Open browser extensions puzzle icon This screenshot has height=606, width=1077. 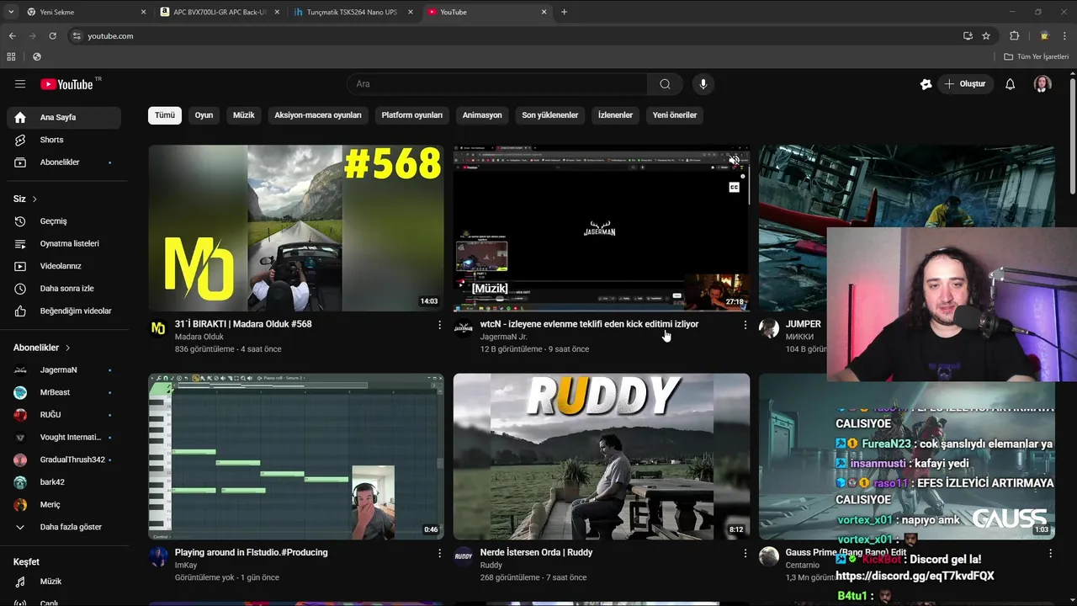coord(1014,36)
